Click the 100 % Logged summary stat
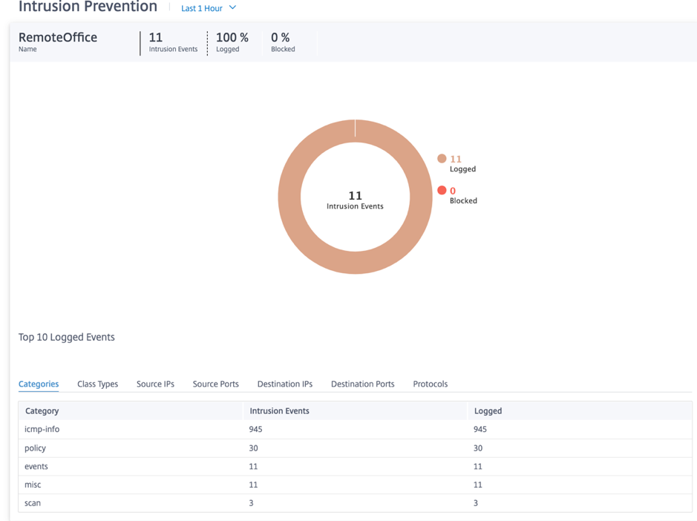This screenshot has width=697, height=521. pyautogui.click(x=232, y=42)
